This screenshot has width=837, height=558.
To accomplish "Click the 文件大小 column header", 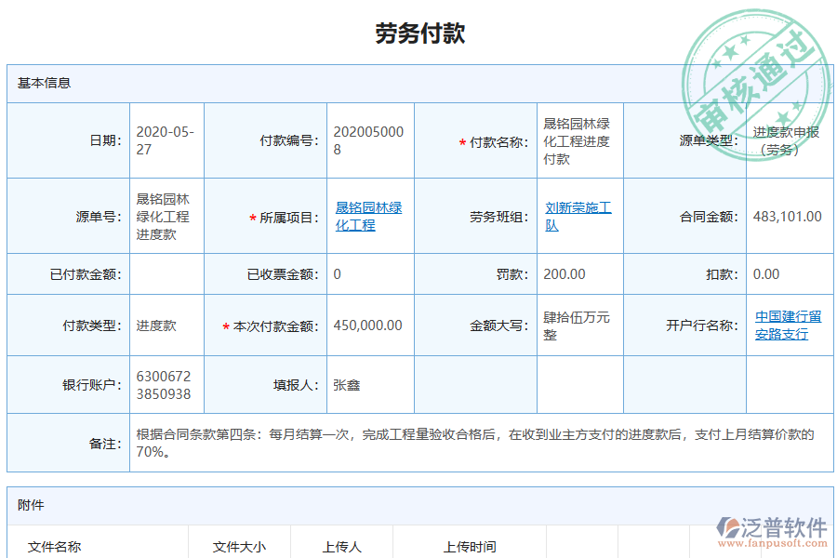I will [239, 544].
